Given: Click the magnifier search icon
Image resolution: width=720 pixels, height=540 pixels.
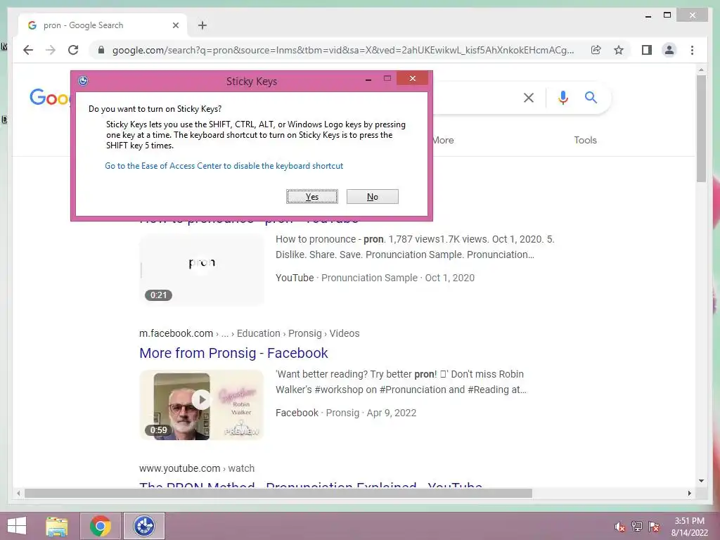Looking at the screenshot, I should point(591,97).
